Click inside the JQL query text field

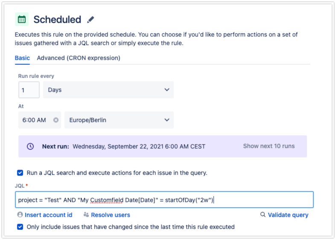point(164,200)
